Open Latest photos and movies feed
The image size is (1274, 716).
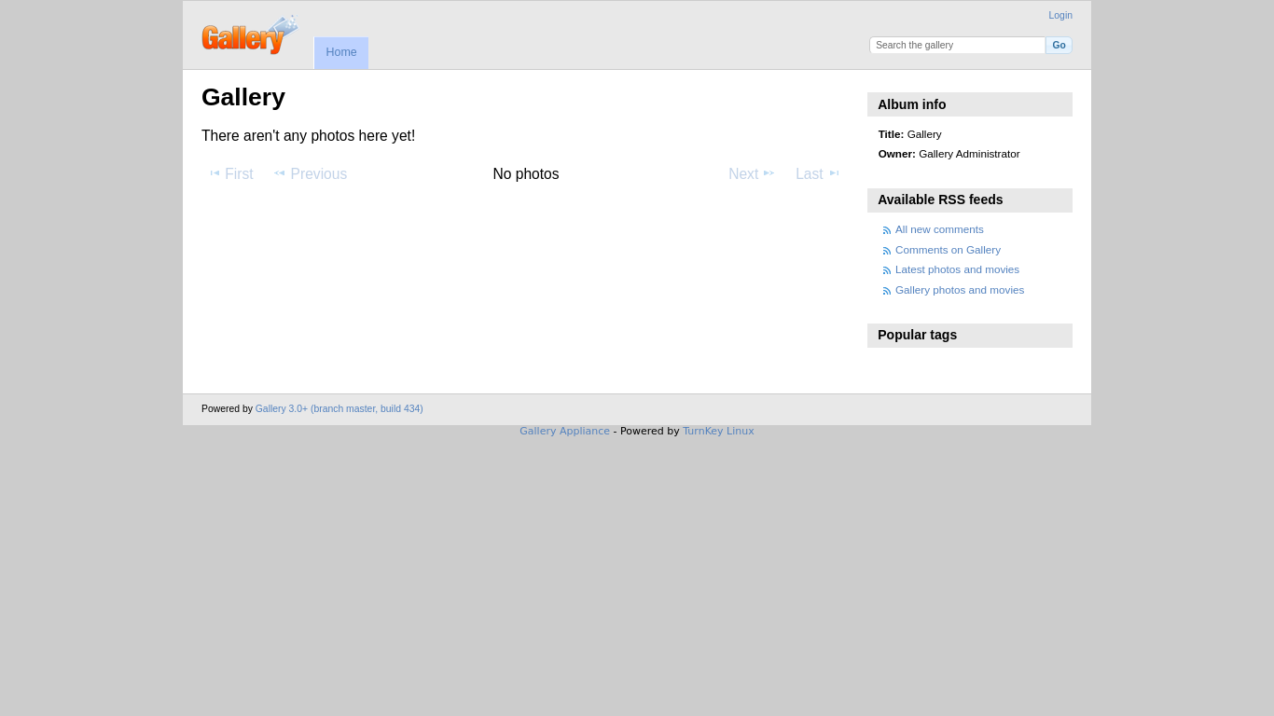(957, 269)
